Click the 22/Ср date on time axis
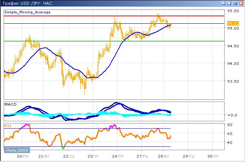245x162 pixels. 67,157
